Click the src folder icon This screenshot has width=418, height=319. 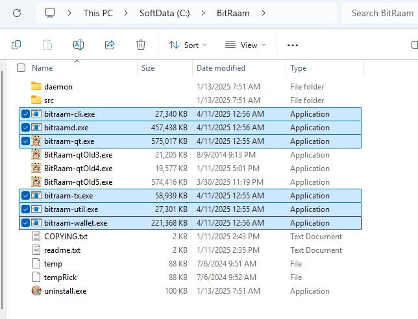tap(36, 100)
